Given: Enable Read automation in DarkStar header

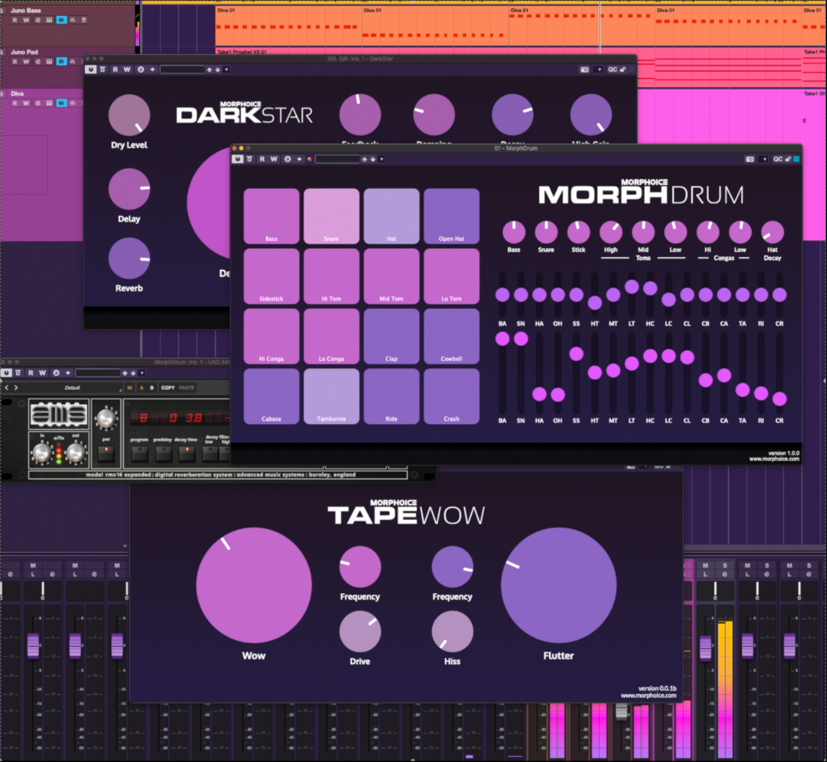Looking at the screenshot, I should pyautogui.click(x=115, y=69).
